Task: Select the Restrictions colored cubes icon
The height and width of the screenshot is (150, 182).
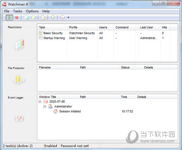Action: click(19, 45)
